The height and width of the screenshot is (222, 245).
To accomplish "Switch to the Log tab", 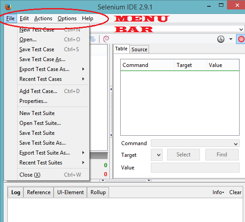I will (16, 192).
